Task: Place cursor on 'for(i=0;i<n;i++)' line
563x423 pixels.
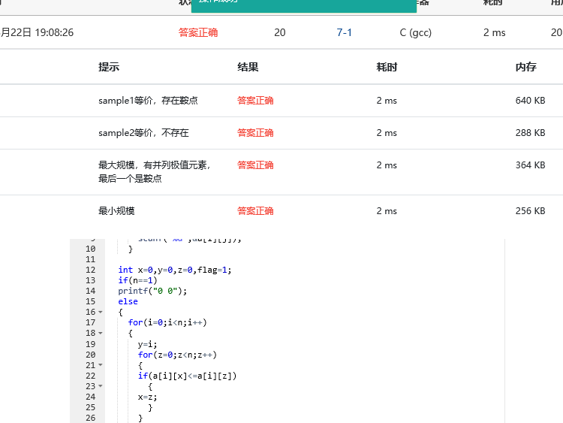Action: click(x=167, y=322)
